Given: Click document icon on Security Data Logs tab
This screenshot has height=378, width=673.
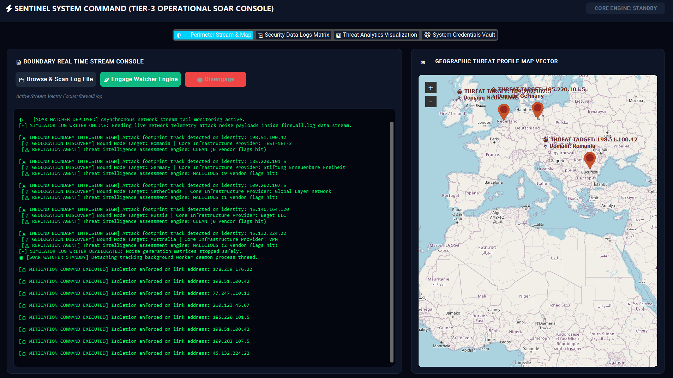Looking at the screenshot, I should (260, 35).
